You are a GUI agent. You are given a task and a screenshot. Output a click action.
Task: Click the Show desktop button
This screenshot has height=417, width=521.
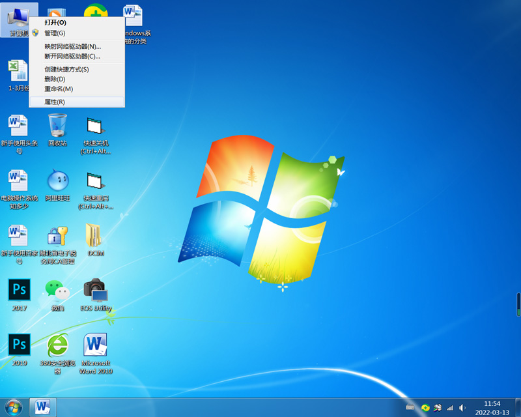518,407
